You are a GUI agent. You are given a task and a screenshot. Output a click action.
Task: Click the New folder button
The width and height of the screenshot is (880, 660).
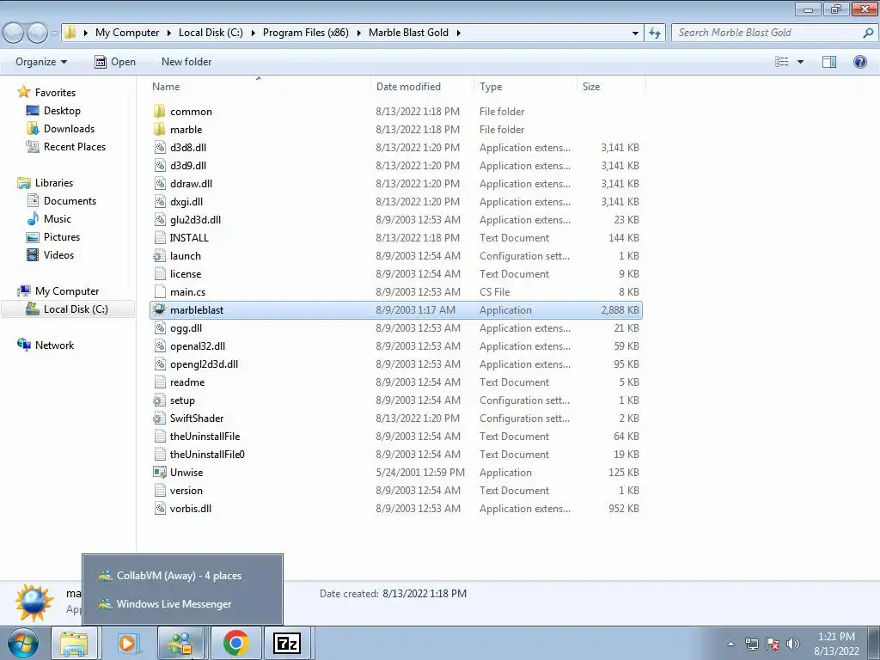click(x=186, y=62)
